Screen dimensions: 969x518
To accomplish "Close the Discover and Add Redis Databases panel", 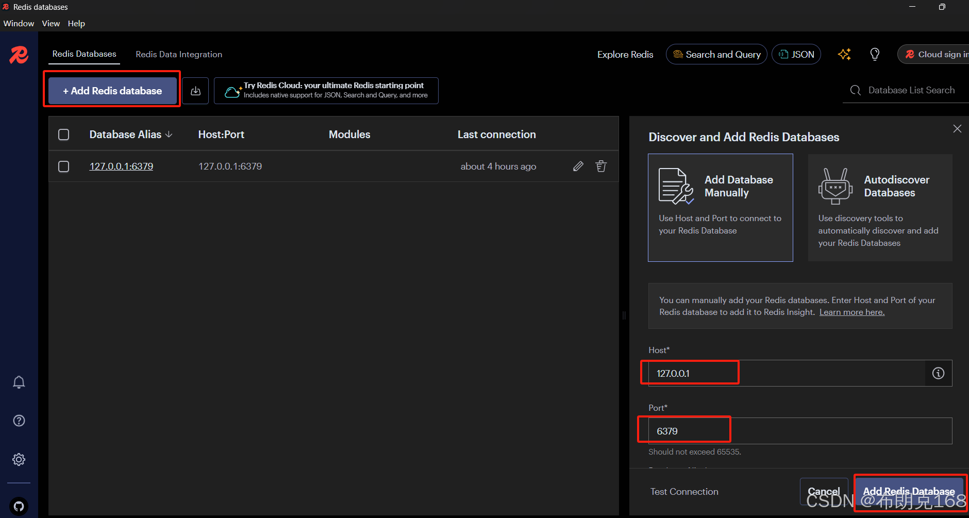I will coord(957,129).
